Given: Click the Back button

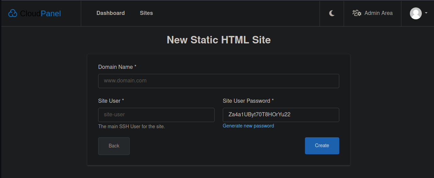Looking at the screenshot, I should (x=114, y=146).
